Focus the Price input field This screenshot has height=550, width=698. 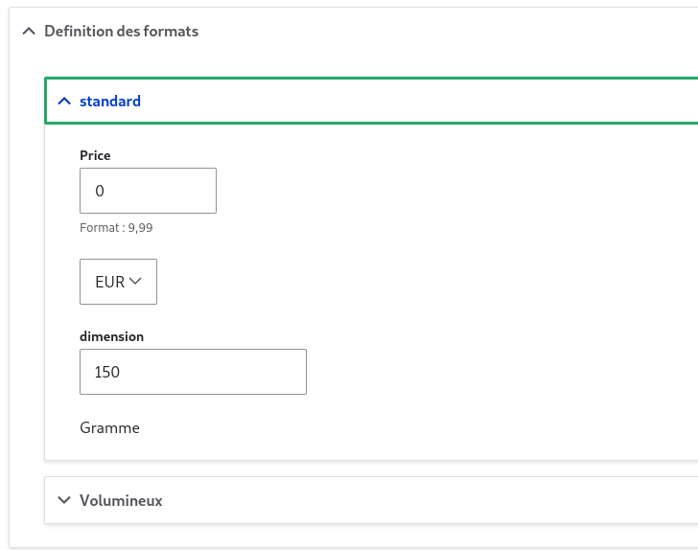pos(148,191)
